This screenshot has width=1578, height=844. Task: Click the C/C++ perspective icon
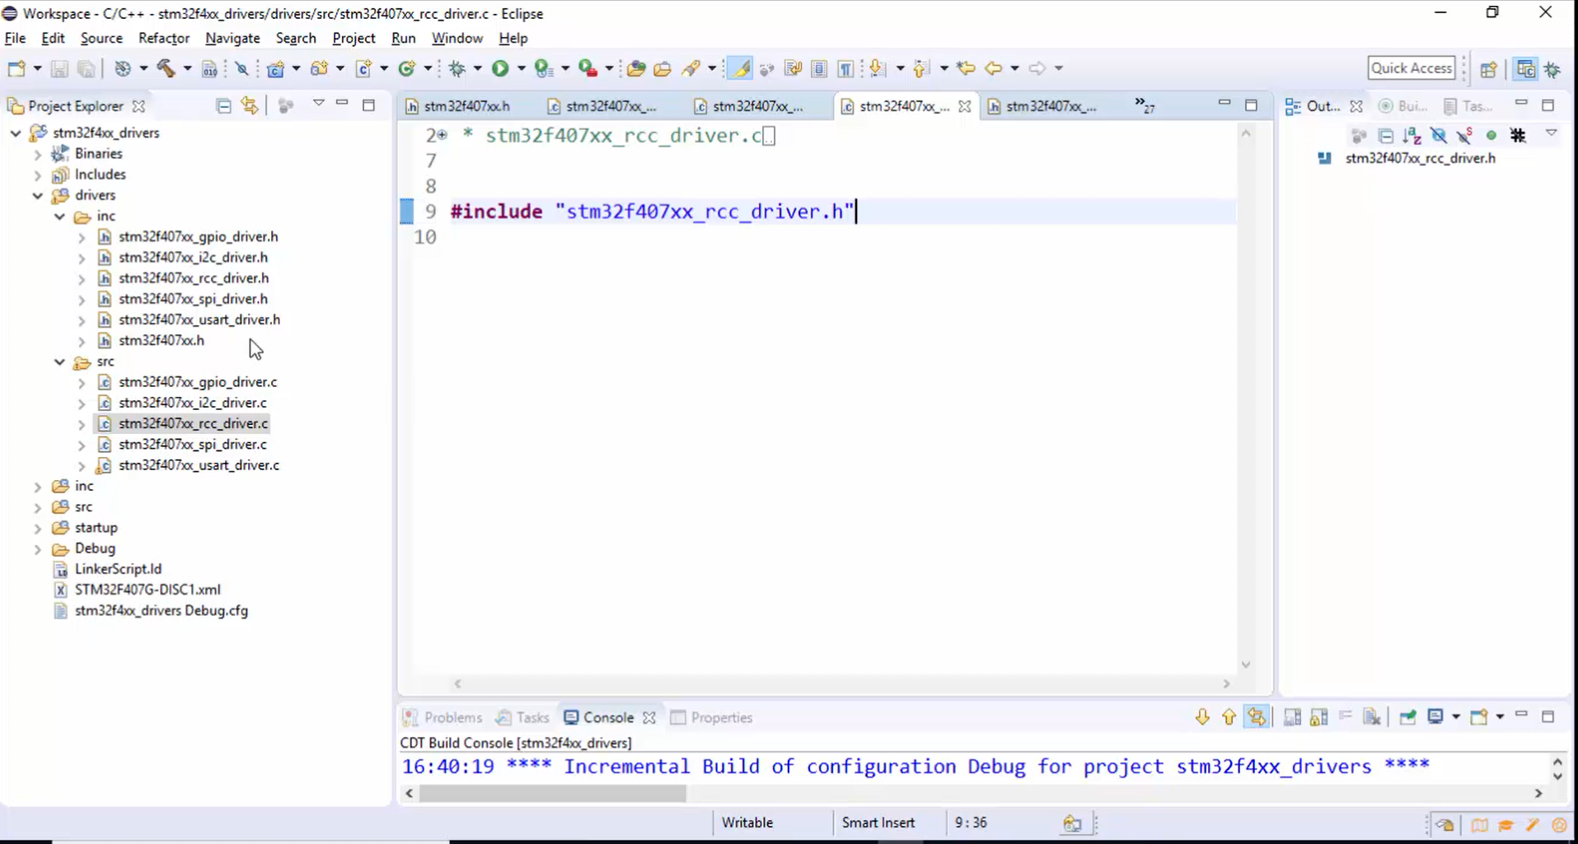(x=1525, y=69)
